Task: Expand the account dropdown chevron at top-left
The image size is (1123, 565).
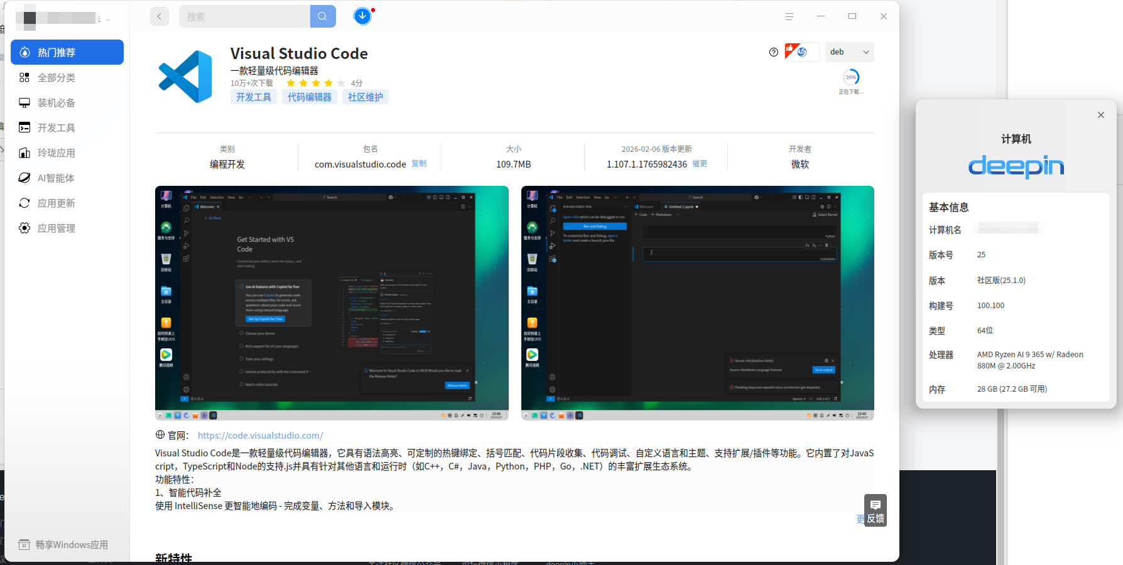Action: coord(108,19)
